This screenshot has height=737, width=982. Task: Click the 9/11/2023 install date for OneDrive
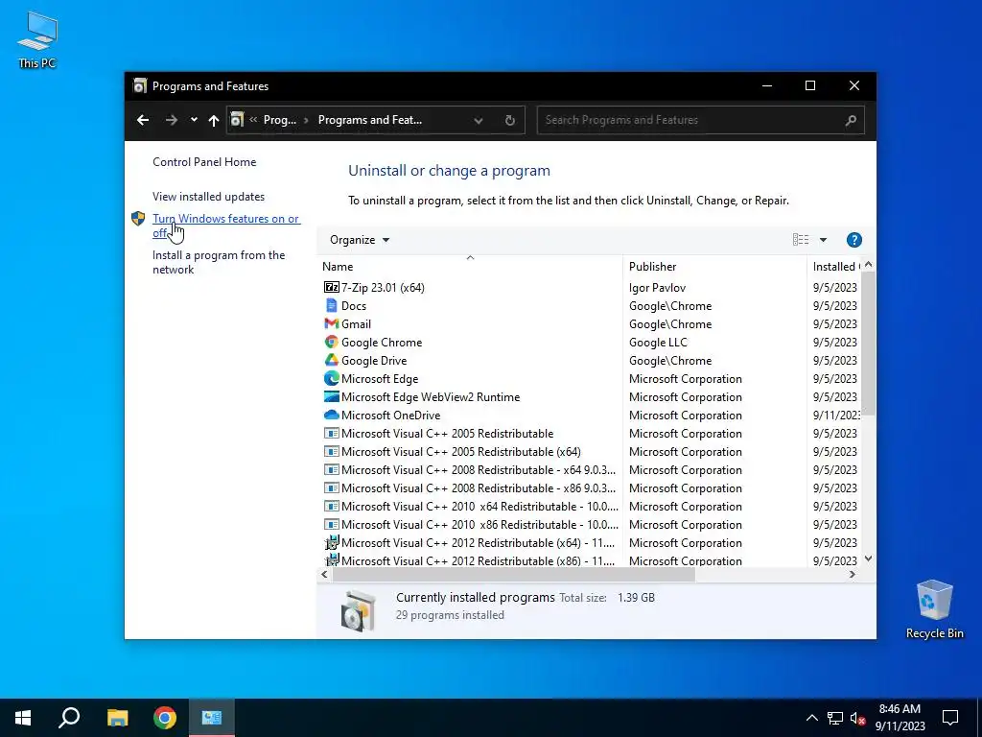(x=836, y=415)
